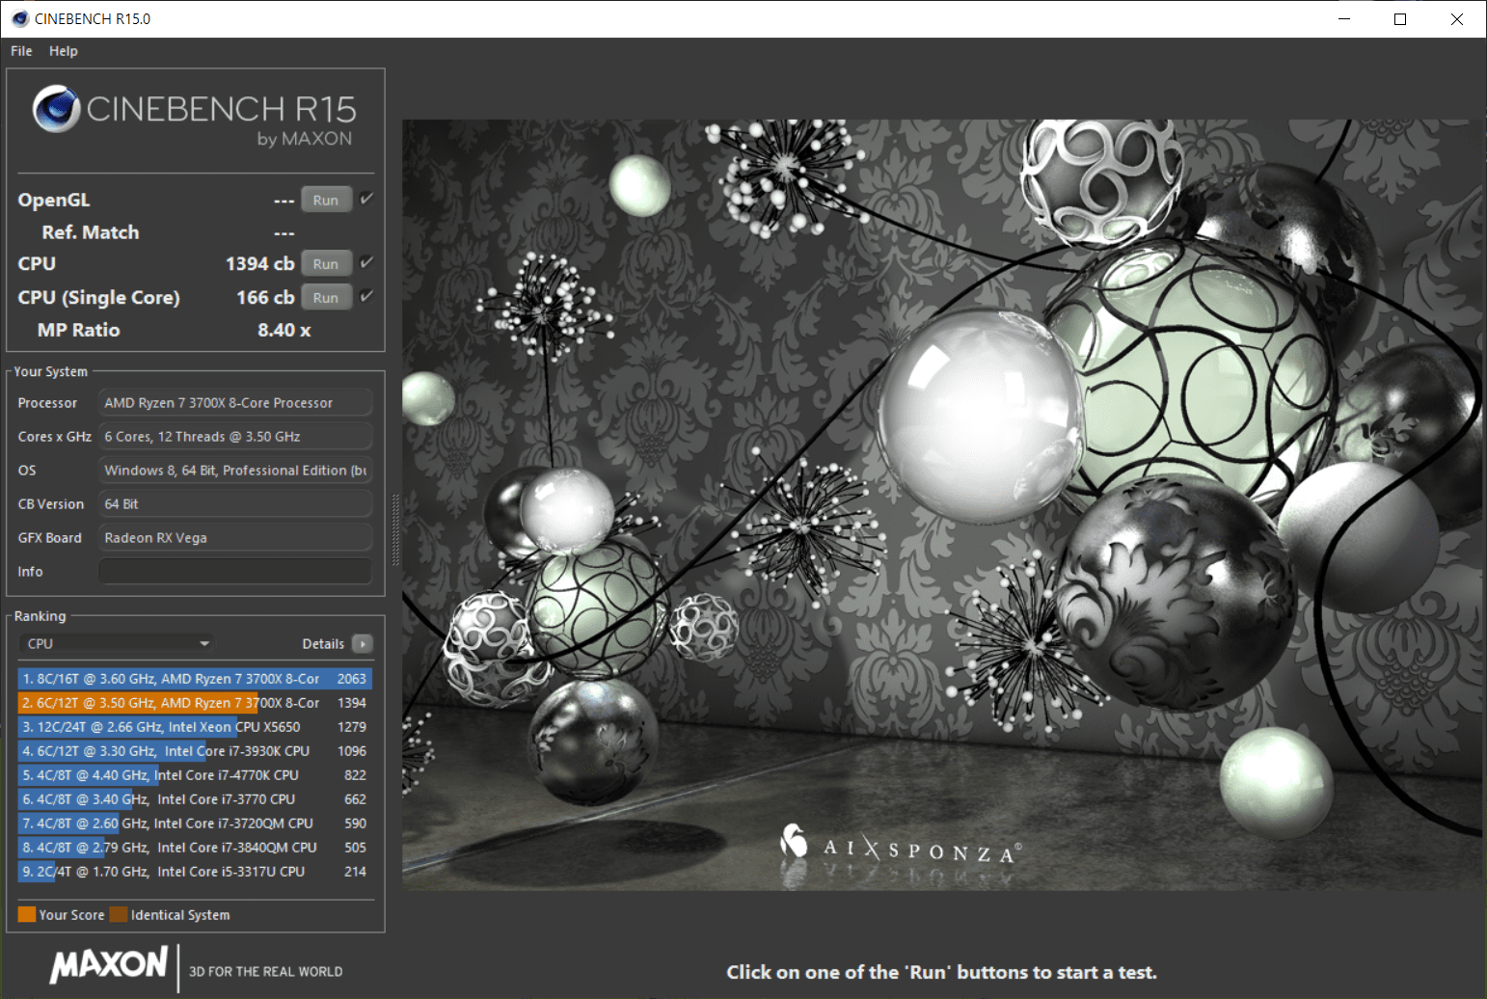The image size is (1487, 999).
Task: Click the Cinebench logo sphere icon
Action: (x=56, y=109)
